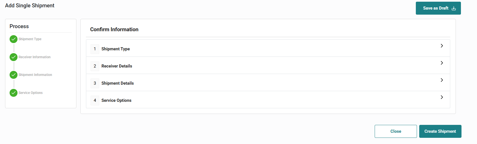Go to the Shipment Type process step label
Screen dimensions: 477x144
click(x=30, y=39)
